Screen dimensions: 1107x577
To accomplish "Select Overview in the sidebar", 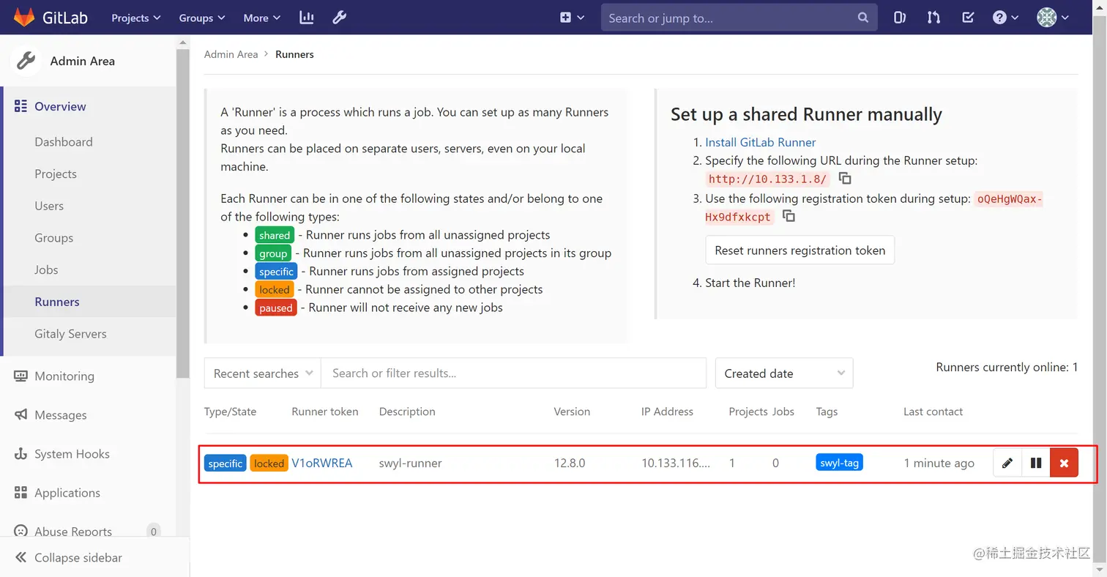I will [60, 106].
